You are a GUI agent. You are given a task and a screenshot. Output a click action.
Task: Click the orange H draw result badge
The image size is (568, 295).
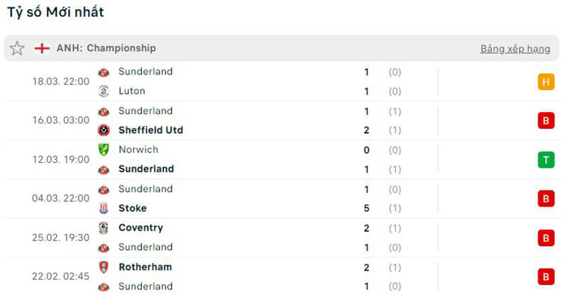point(545,82)
